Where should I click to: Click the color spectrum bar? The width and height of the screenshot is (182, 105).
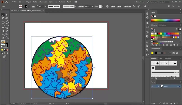(x=165, y=20)
